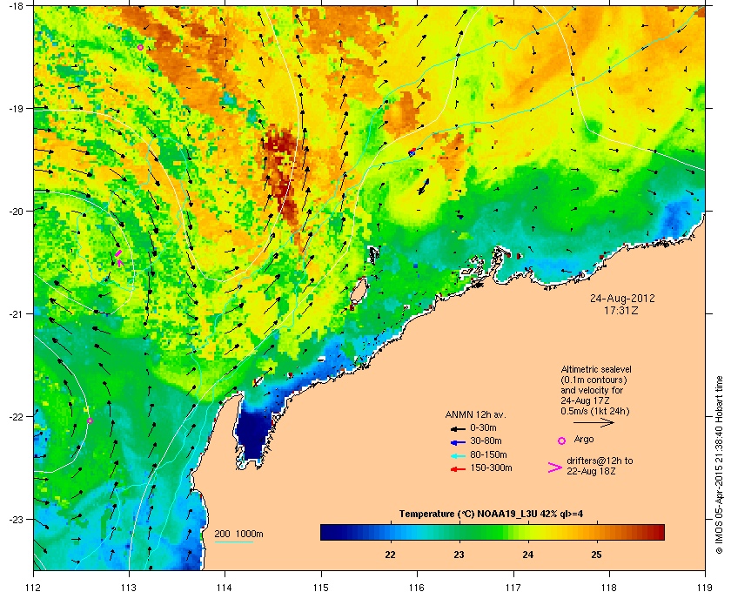Viewport: 731px width, 592px height.
Task: Click the 0.5m/s velocity scale arrow
Action: coord(594,423)
